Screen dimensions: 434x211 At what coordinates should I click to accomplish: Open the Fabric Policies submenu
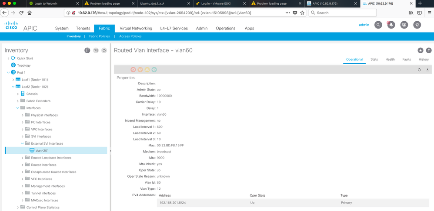point(99,36)
